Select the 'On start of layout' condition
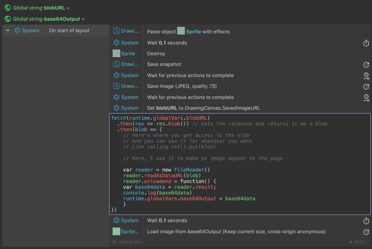The height and width of the screenshot is (249, 372). (x=69, y=31)
